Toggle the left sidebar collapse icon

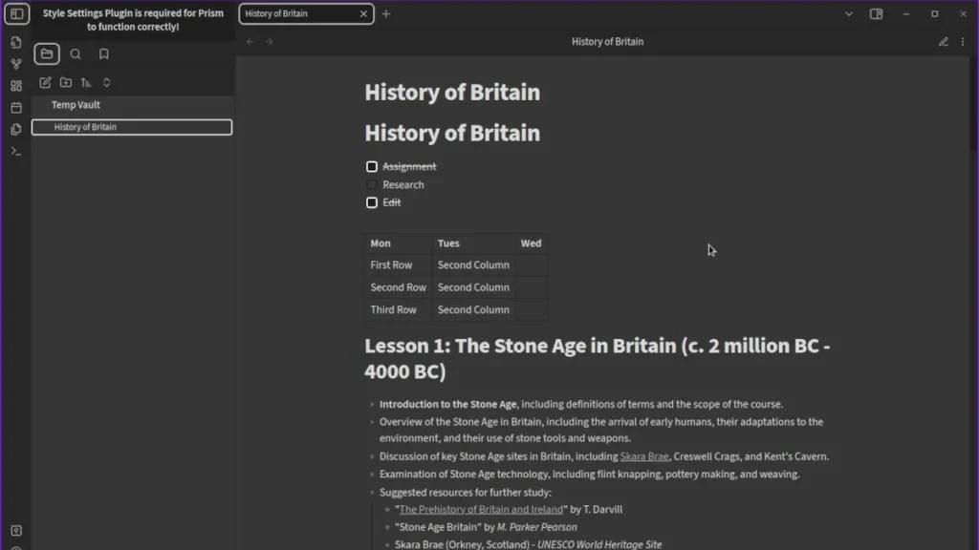coord(17,13)
